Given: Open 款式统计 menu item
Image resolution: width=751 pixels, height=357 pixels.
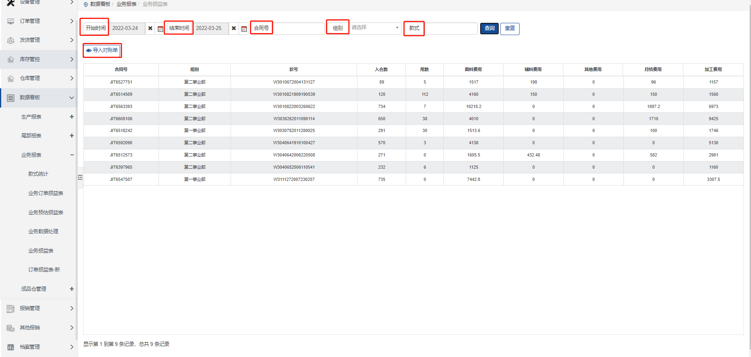Looking at the screenshot, I should 38,174.
